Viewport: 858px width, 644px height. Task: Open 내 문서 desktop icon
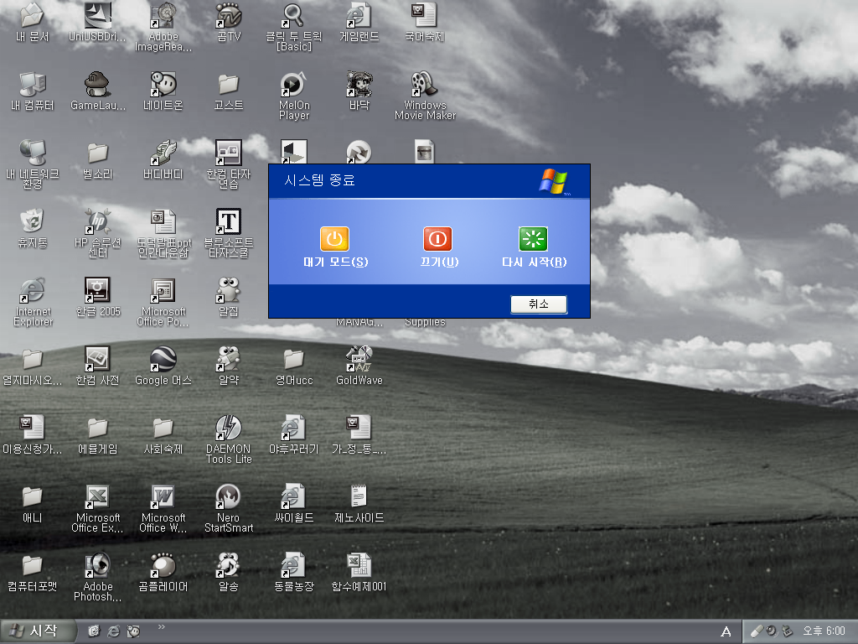[33, 22]
